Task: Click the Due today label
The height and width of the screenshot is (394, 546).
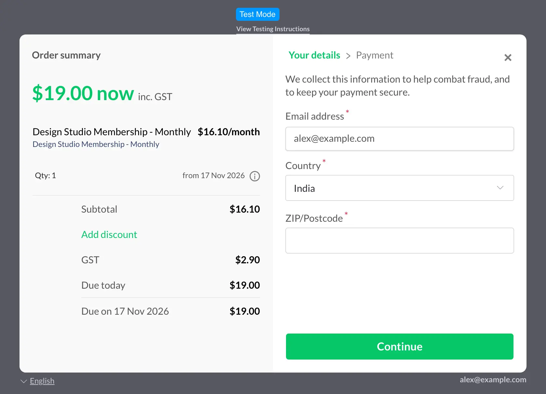Action: tap(103, 285)
